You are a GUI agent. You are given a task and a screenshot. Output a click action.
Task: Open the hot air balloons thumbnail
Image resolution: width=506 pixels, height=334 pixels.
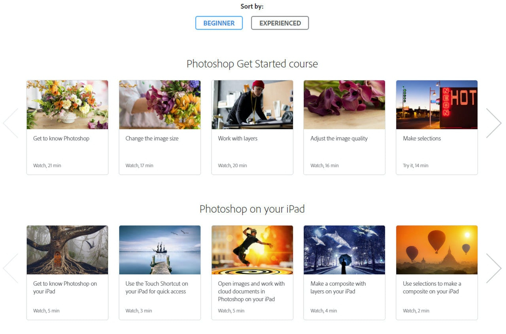coord(436,250)
